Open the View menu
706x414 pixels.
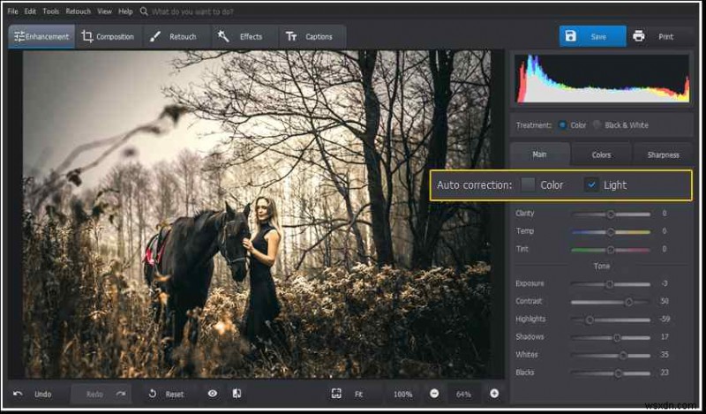tap(104, 11)
